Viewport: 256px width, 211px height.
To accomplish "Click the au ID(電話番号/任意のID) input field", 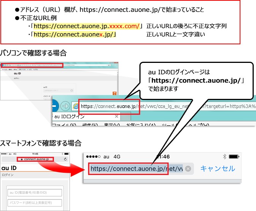I will click(x=35, y=192).
